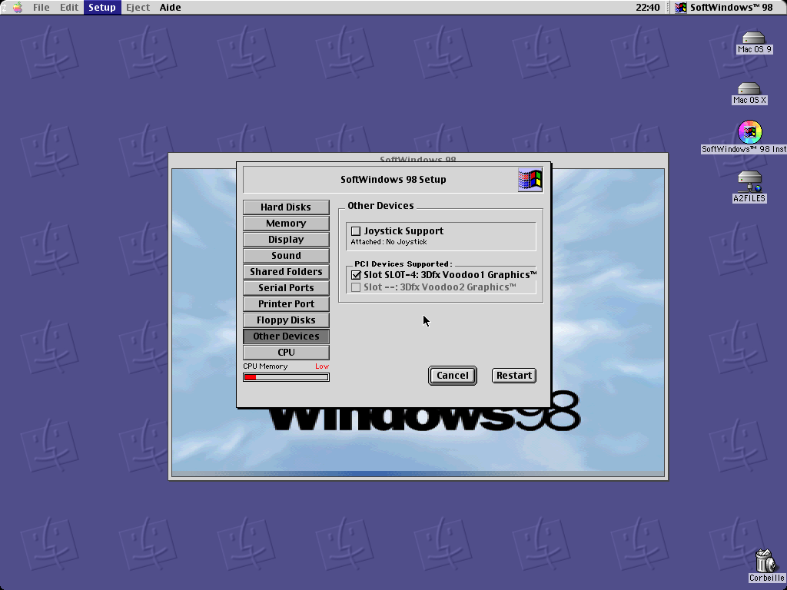Viewport: 787px width, 590px height.
Task: Switch to the Sound panel
Action: tap(286, 255)
